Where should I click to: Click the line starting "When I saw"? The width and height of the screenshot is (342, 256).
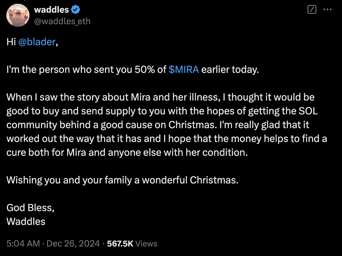(160, 97)
